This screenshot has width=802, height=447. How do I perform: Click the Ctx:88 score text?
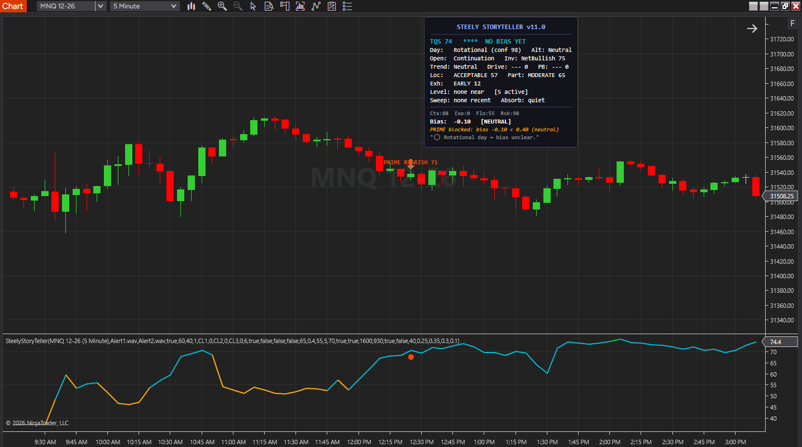click(439, 113)
